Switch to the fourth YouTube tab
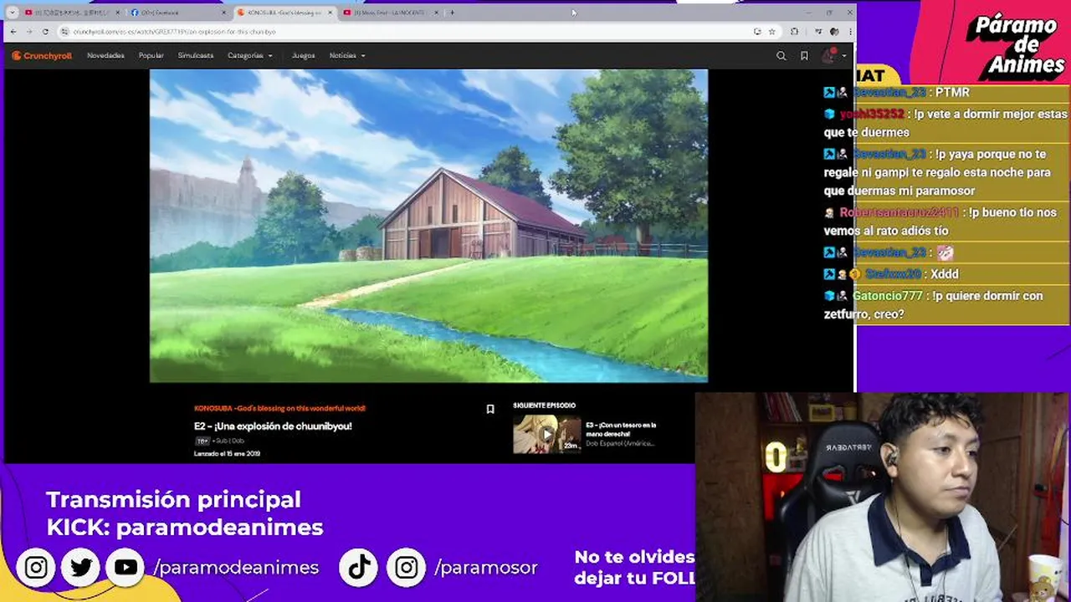Viewport: 1071px width, 602px height. [390, 13]
